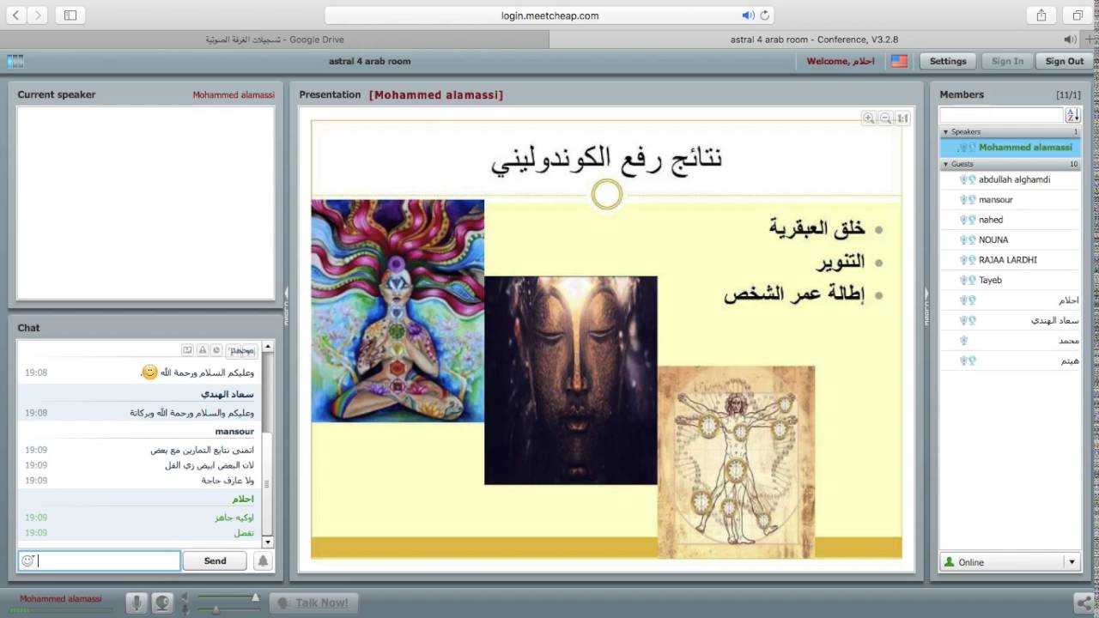Mute the conference tab's speaker icon
This screenshot has width=1099, height=618.
1070,39
